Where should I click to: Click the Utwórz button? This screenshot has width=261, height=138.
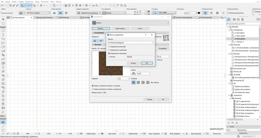tap(101, 28)
